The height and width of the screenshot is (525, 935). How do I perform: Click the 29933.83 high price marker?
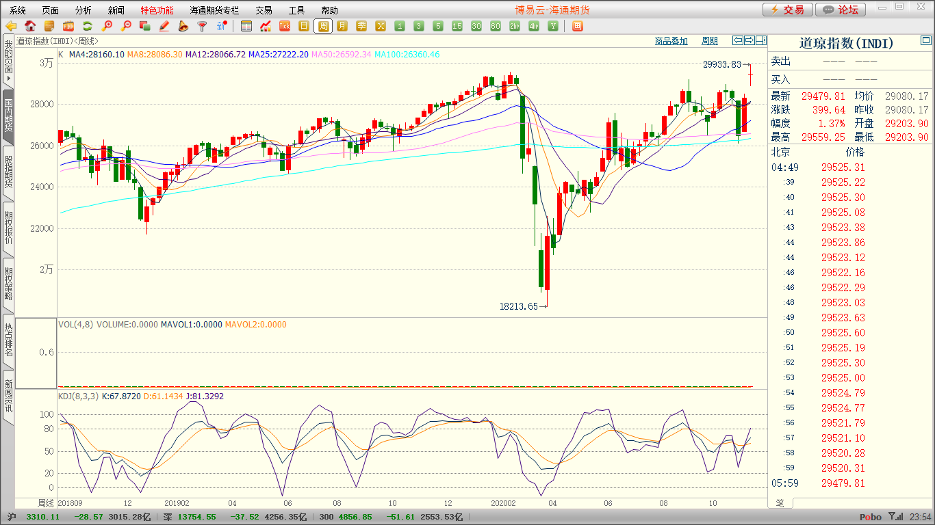pyautogui.click(x=722, y=64)
